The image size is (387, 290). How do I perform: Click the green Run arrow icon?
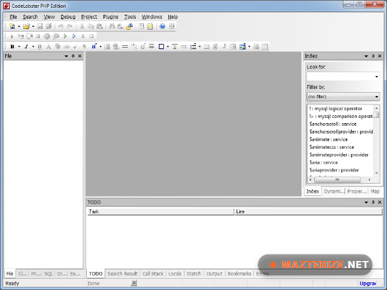(65, 36)
